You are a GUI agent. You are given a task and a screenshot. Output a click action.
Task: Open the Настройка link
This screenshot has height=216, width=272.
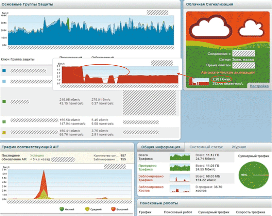point(259,86)
